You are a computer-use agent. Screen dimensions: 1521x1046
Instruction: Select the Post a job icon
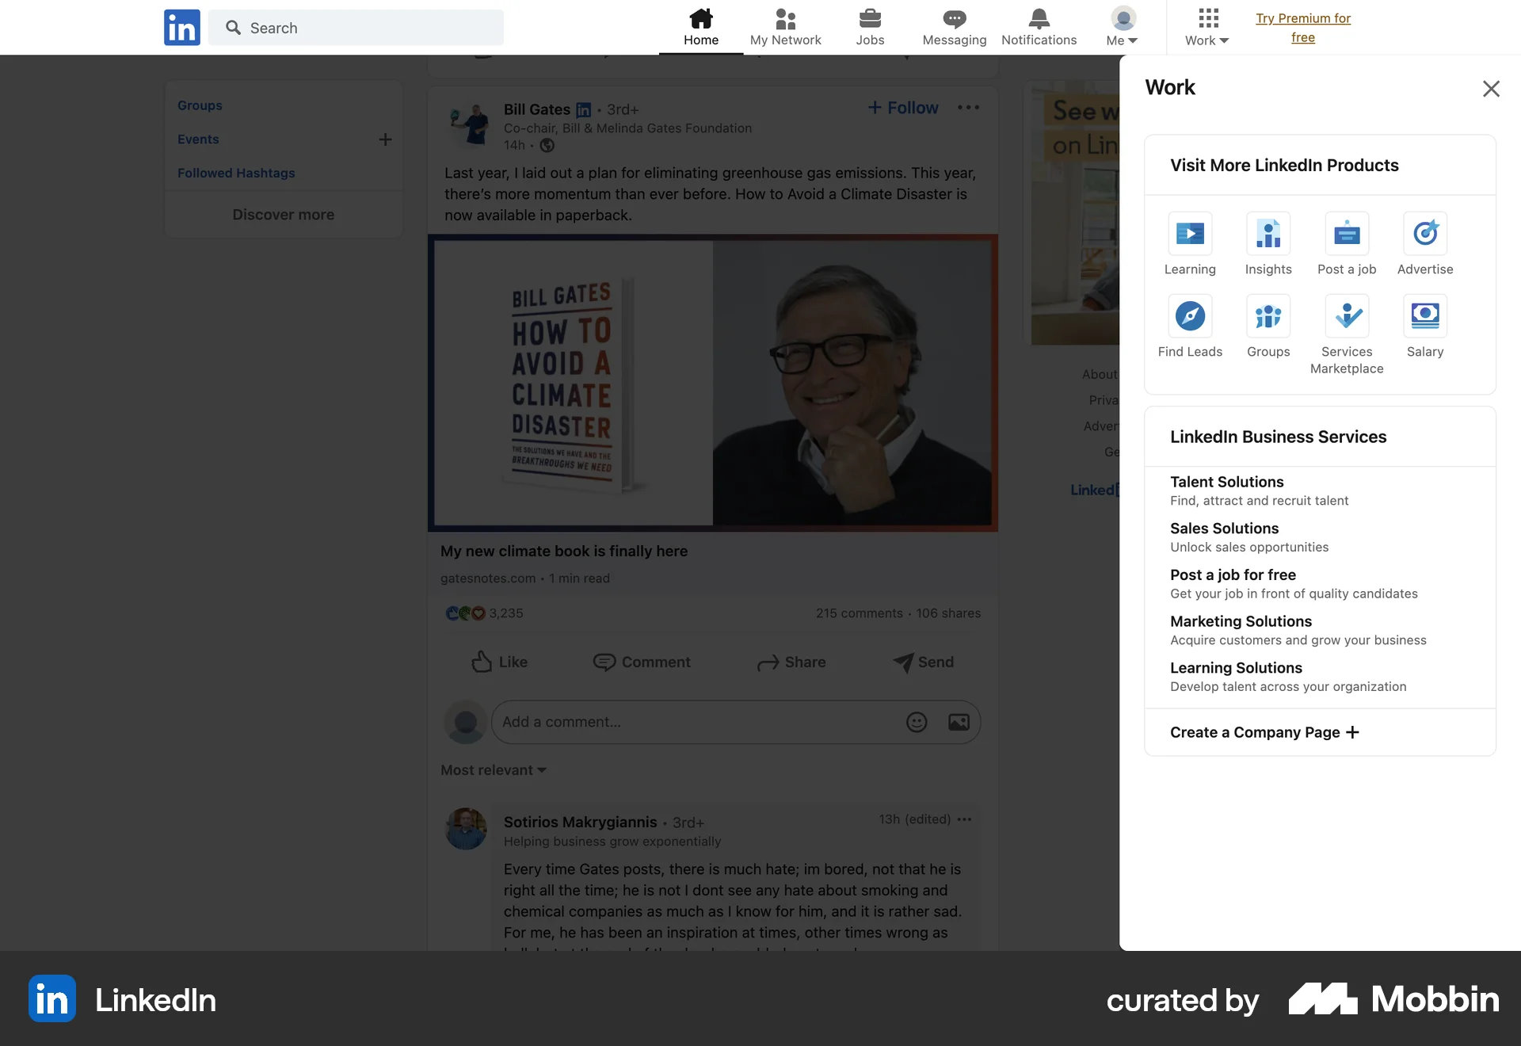pyautogui.click(x=1346, y=233)
